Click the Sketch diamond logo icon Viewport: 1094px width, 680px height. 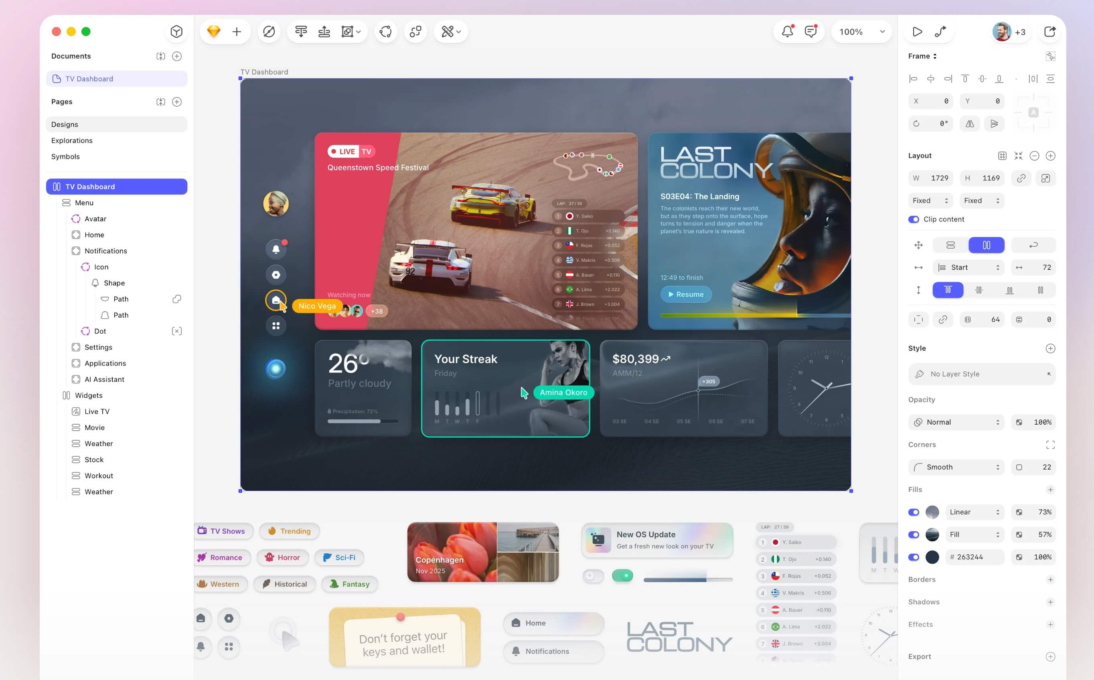[x=214, y=32]
